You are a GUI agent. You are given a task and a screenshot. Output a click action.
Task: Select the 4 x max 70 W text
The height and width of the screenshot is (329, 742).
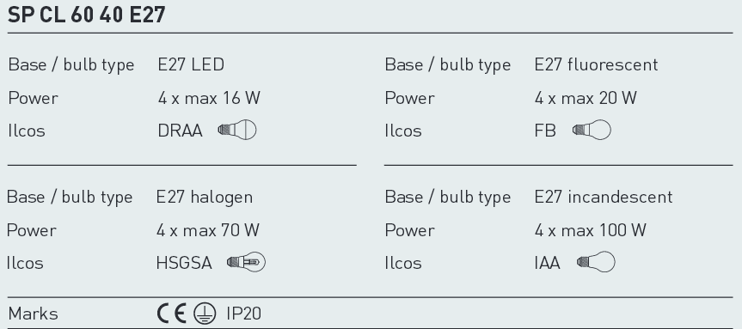click(x=208, y=231)
